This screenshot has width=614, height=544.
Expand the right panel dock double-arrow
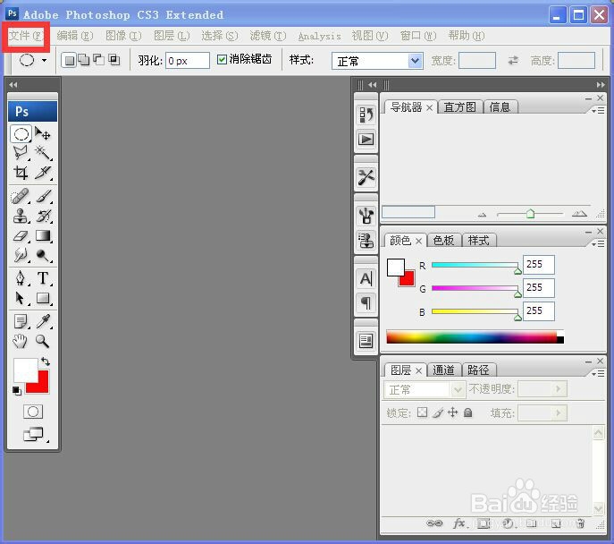tap(601, 85)
